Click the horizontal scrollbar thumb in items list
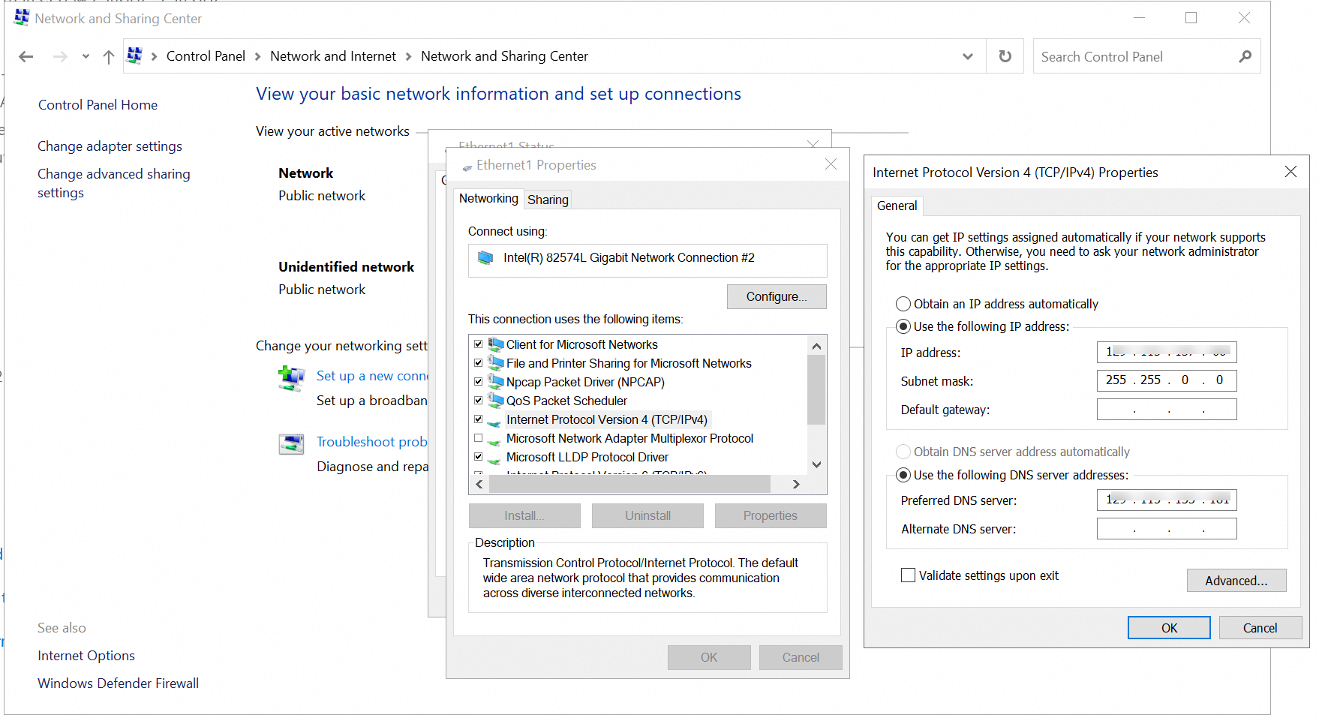This screenshot has width=1319, height=721. tap(630, 485)
